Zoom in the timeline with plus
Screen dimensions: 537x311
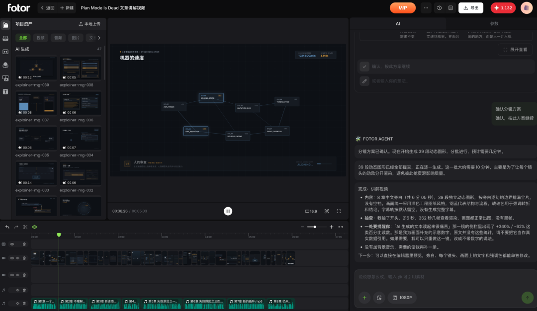[332, 227]
